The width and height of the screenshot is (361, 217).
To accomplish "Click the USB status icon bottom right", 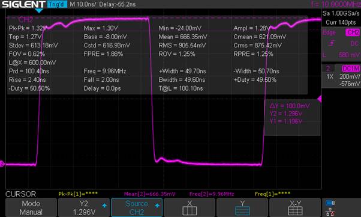I will point(330,203).
